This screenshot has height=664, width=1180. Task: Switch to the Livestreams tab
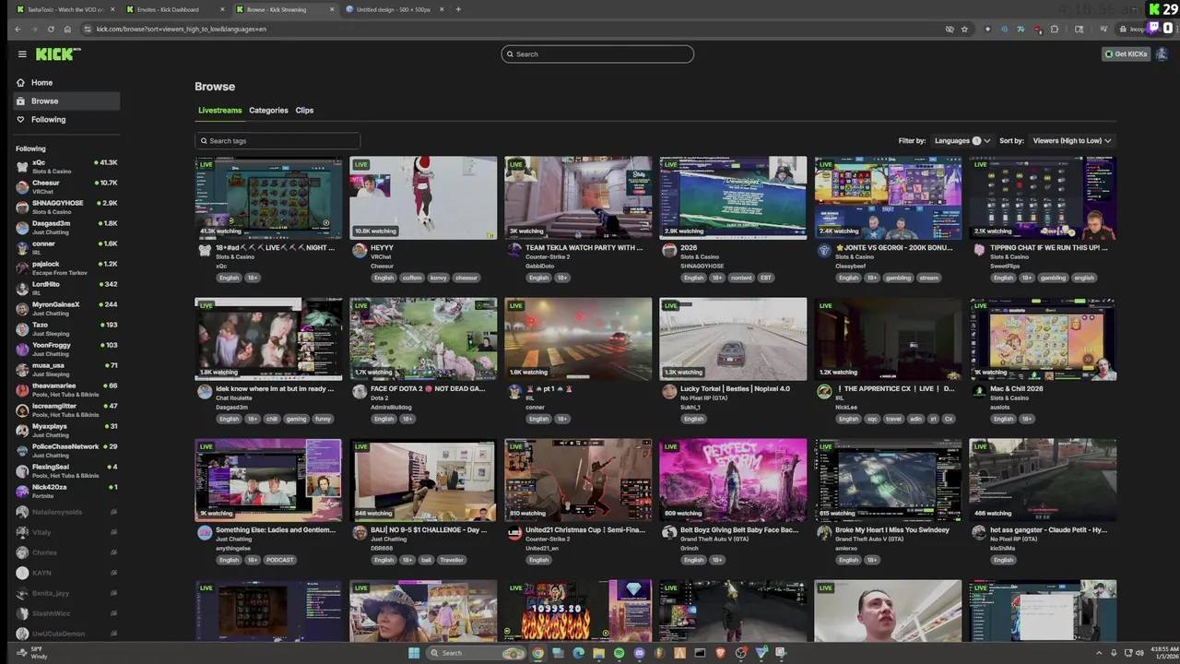219,111
